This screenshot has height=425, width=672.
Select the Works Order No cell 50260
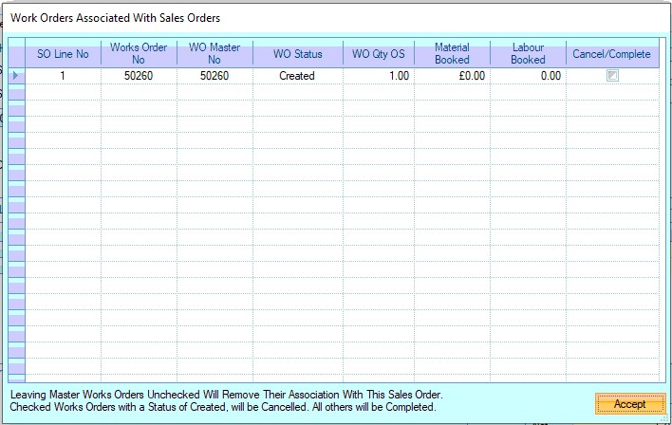coord(139,76)
